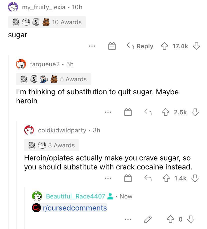Click farqueue2's snoo avatar

(x=21, y=64)
